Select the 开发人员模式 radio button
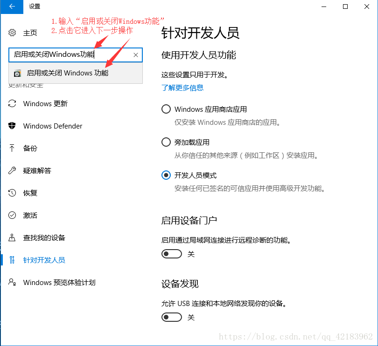Viewport: 378px width, 346px height. tap(166, 175)
